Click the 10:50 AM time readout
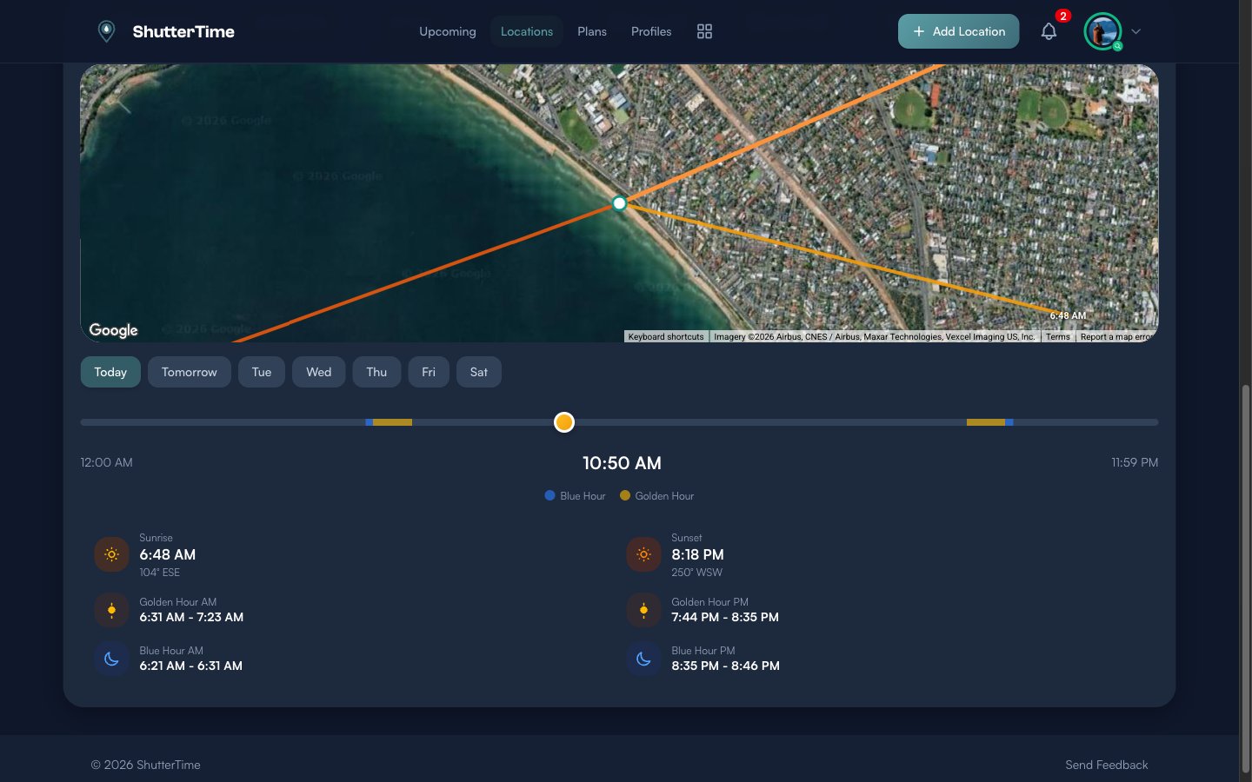1252x782 pixels. click(x=622, y=463)
